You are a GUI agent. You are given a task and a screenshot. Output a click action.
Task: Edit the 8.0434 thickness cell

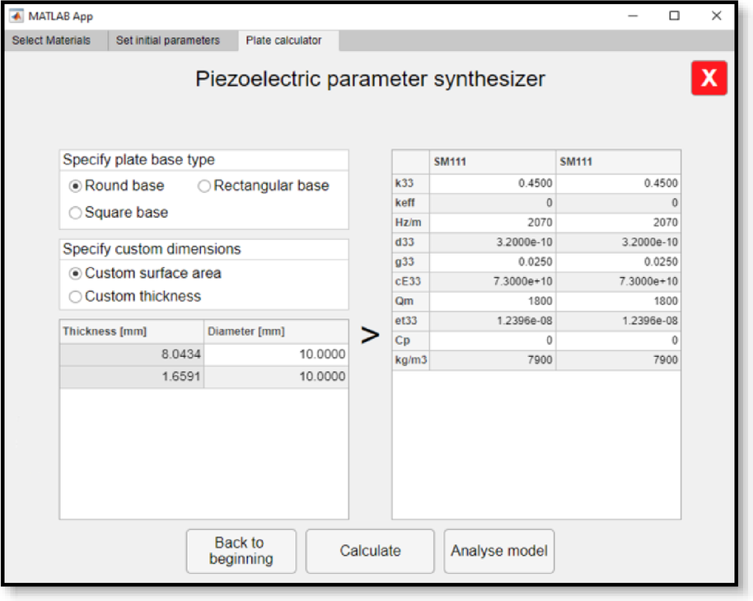(132, 354)
